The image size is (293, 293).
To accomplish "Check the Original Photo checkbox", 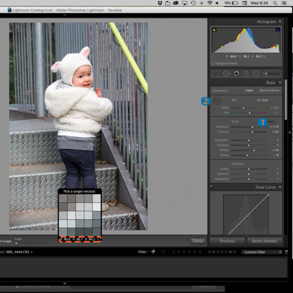I will click(x=213, y=63).
